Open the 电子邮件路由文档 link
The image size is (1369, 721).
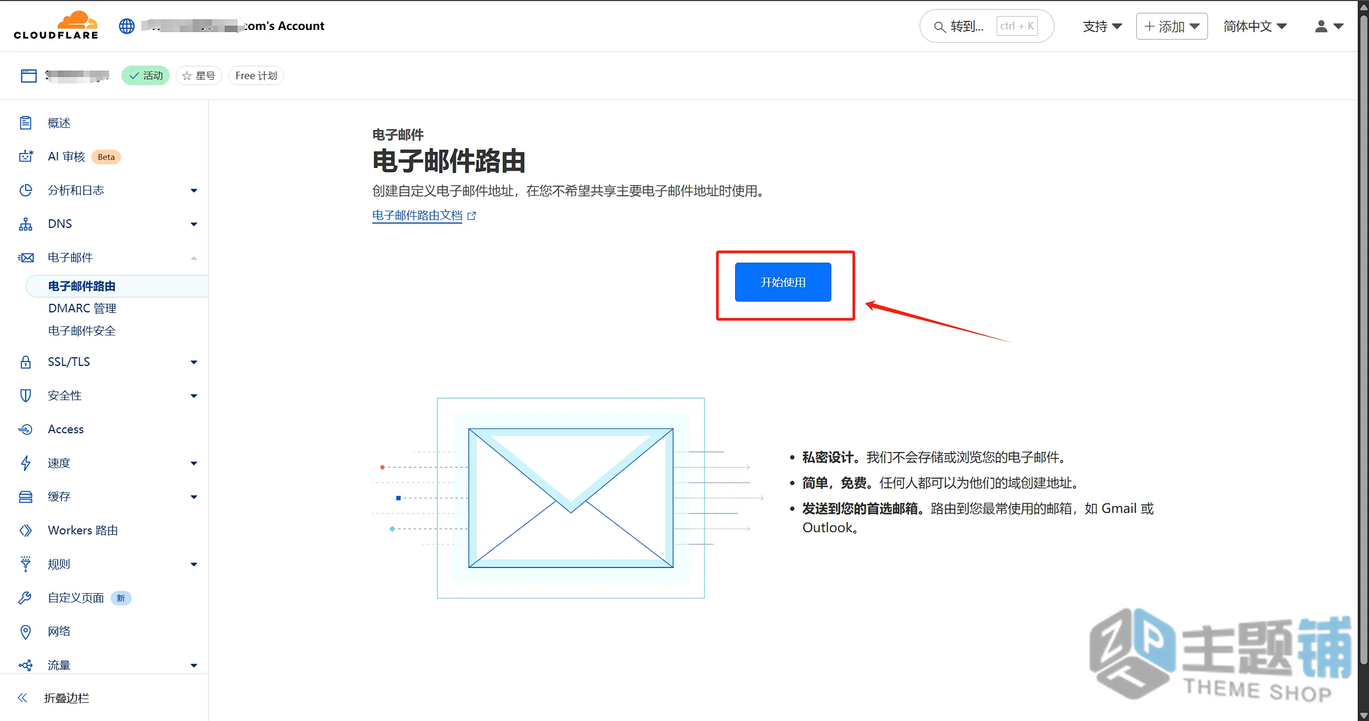[x=417, y=216]
